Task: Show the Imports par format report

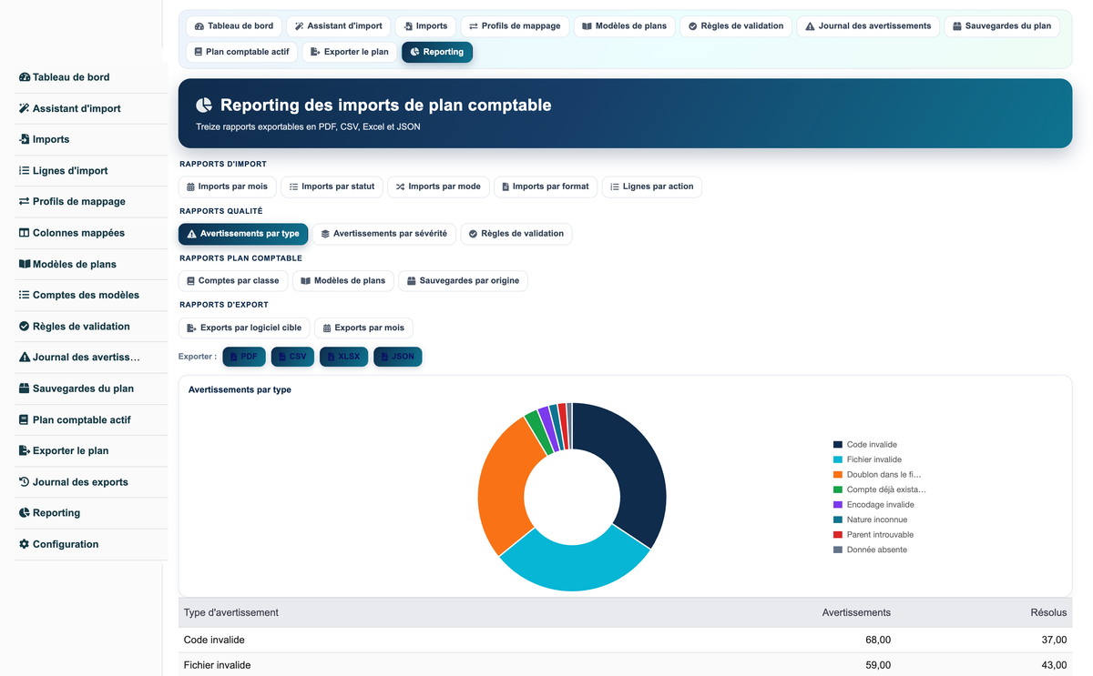Action: 546,187
